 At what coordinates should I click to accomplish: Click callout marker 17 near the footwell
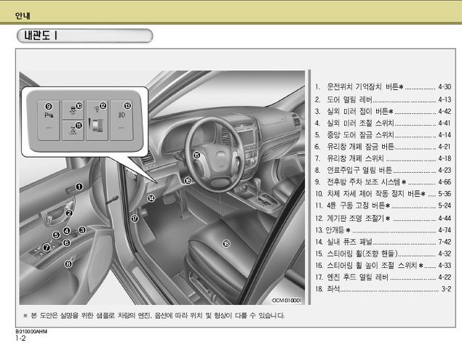click(135, 218)
